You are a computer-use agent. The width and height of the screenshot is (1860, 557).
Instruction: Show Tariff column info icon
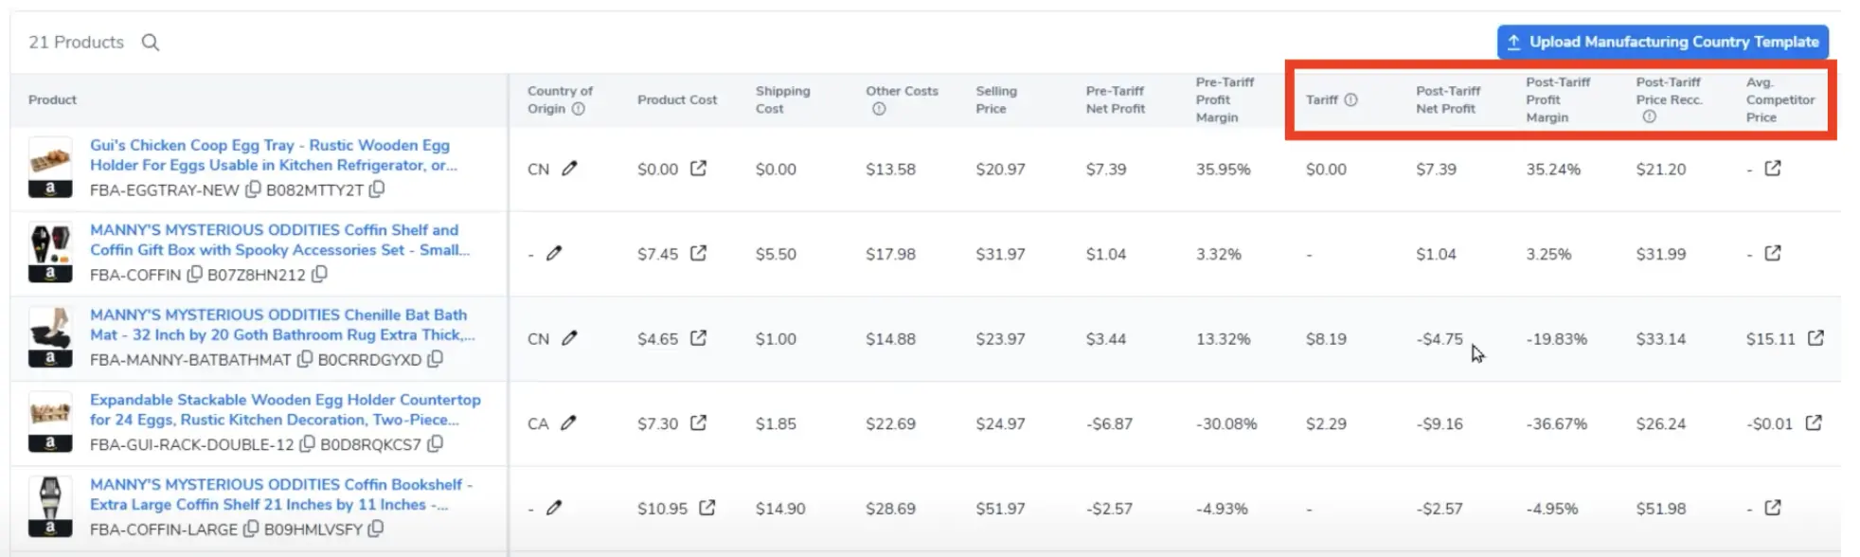coord(1351,99)
